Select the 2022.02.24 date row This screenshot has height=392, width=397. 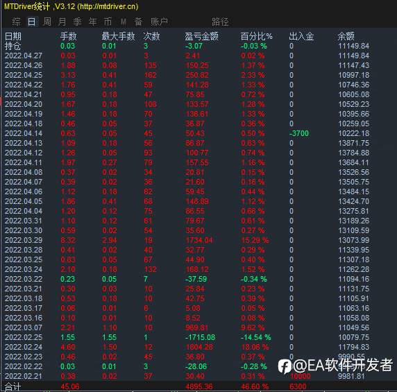click(x=187, y=347)
